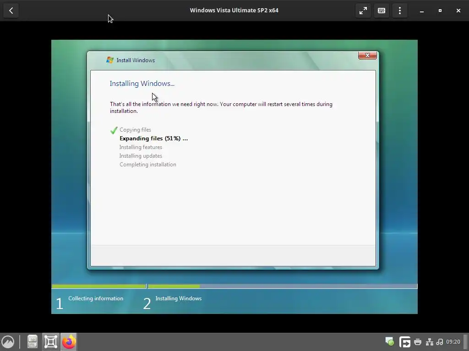Close the Windows Vista Ultimate VM window
The height and width of the screenshot is (351, 469).
(x=458, y=11)
